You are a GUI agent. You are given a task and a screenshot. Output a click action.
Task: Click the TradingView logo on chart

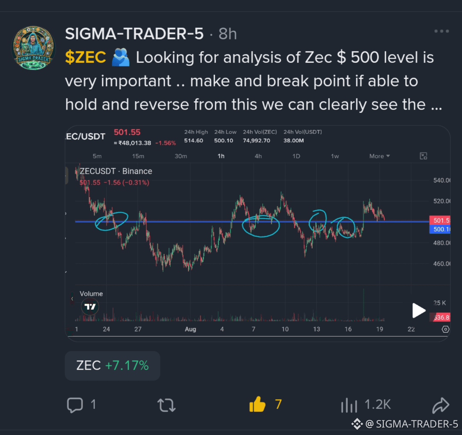(x=90, y=307)
